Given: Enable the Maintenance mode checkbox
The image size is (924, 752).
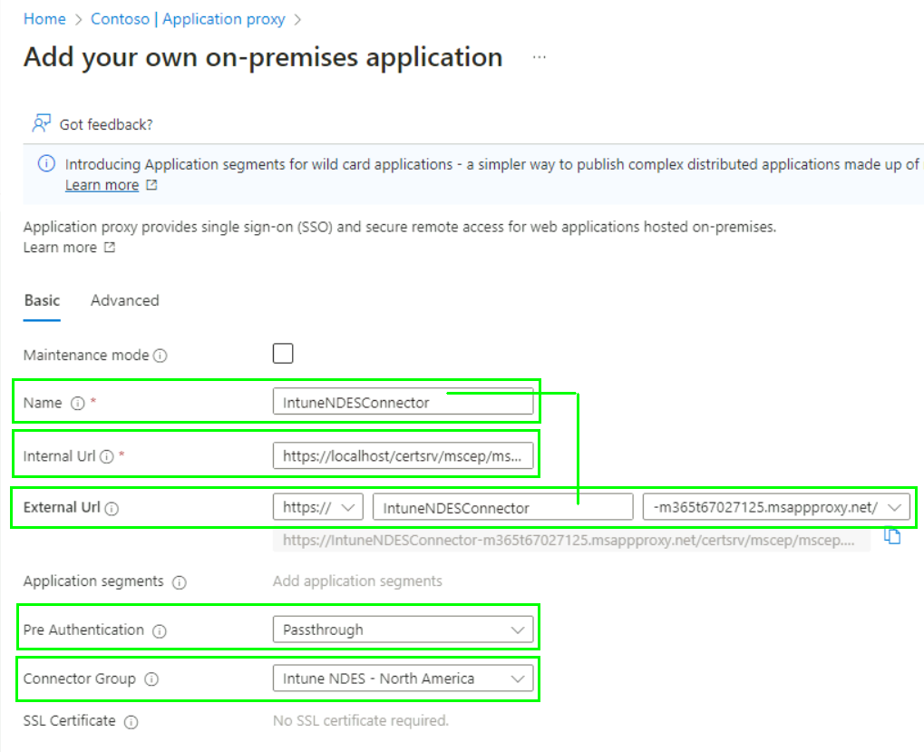Looking at the screenshot, I should (x=283, y=353).
